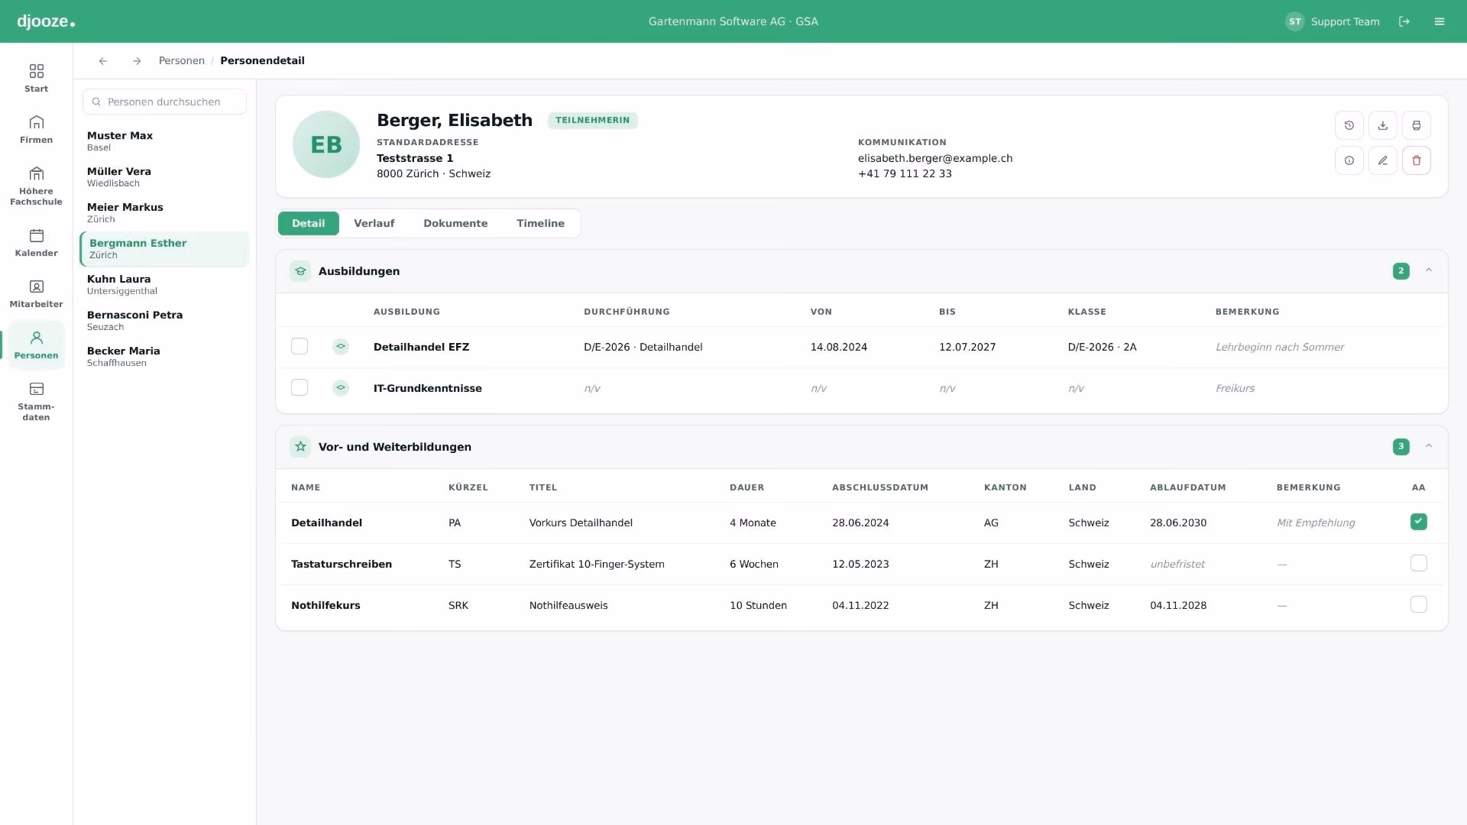The width and height of the screenshot is (1467, 825).
Task: Tick the IT-Grundkenntnisse checkbox
Action: pos(300,388)
